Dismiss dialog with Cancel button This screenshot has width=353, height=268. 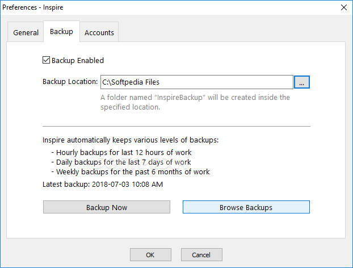(x=201, y=255)
